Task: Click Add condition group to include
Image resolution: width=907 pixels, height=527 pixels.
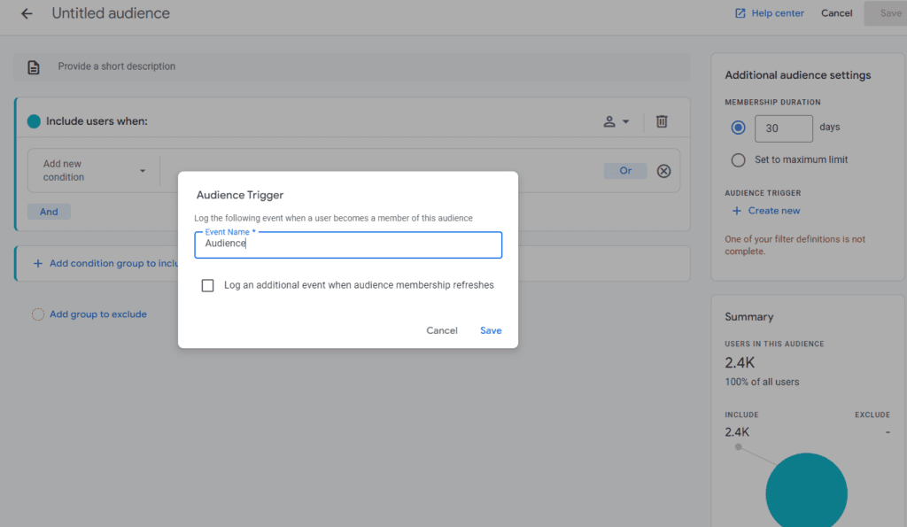Action: [x=114, y=263]
